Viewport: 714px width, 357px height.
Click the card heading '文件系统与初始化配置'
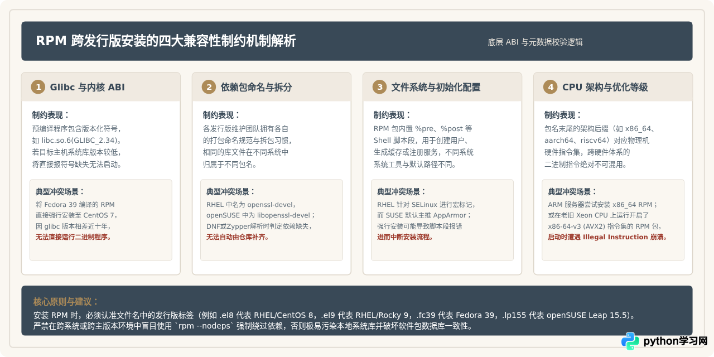click(x=436, y=87)
